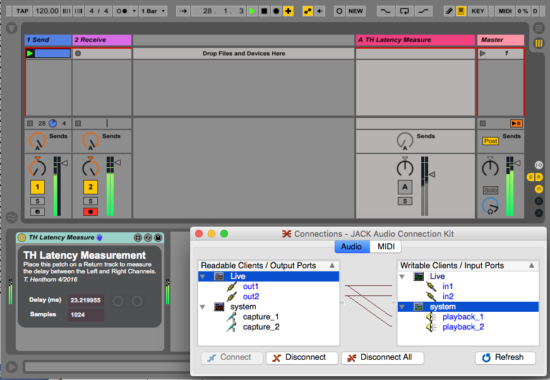Click the 1 Send track volume fader
Image resolution: width=550 pixels, height=380 pixels.
pyautogui.click(x=64, y=163)
